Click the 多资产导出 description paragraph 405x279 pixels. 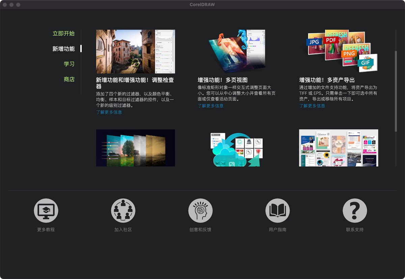tap(338, 93)
